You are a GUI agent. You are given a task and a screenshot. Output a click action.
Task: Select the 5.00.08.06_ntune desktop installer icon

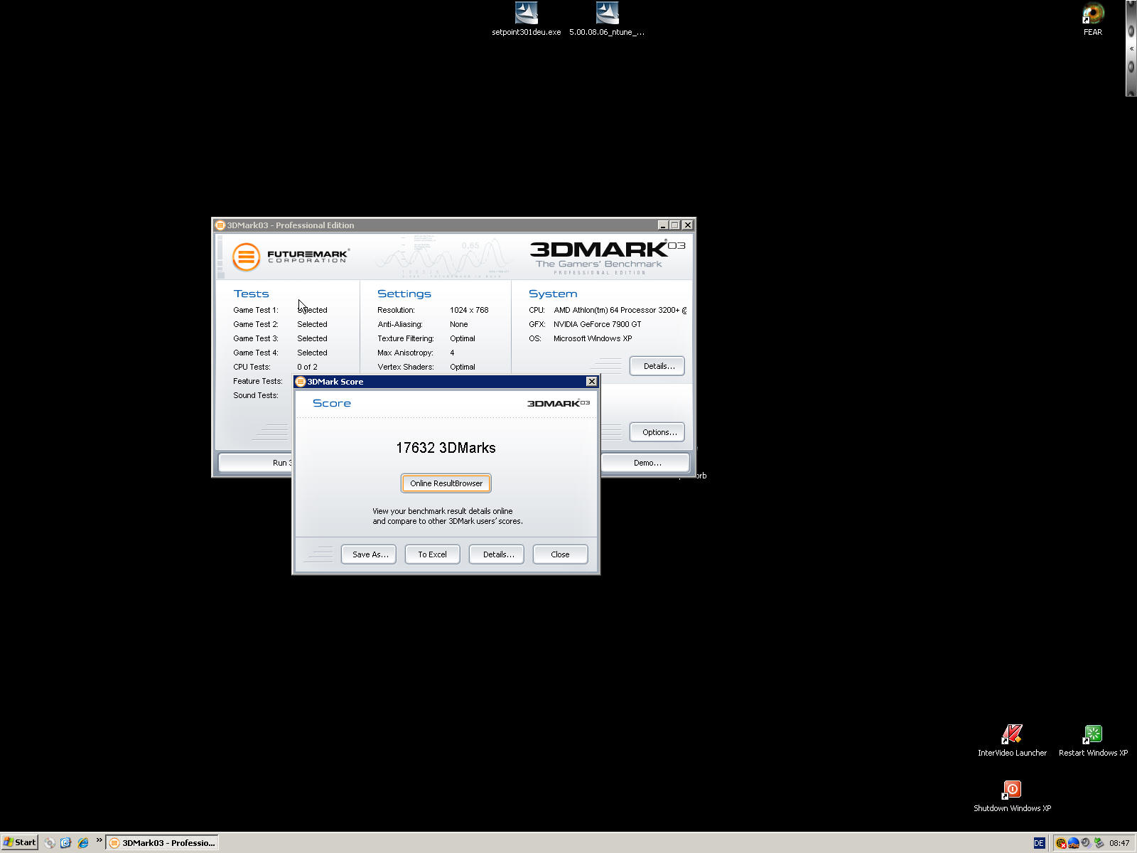pyautogui.click(x=607, y=18)
